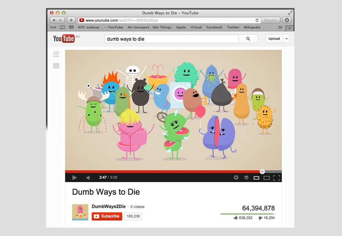The height and width of the screenshot is (236, 342).
Task: Open the iCloud bookmark
Action: (196, 27)
